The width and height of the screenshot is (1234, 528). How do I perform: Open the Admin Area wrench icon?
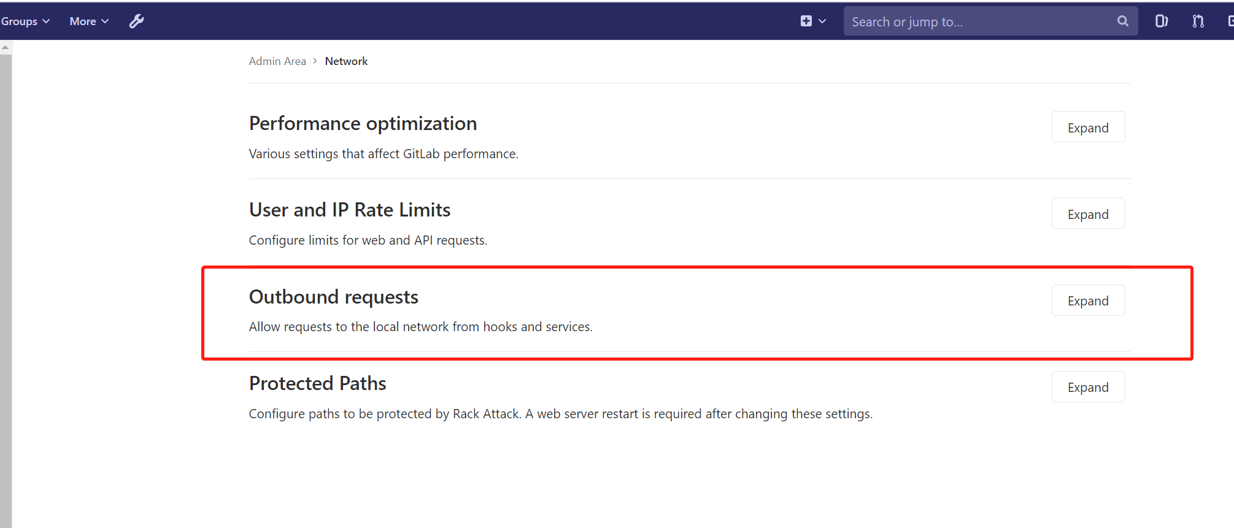click(136, 21)
